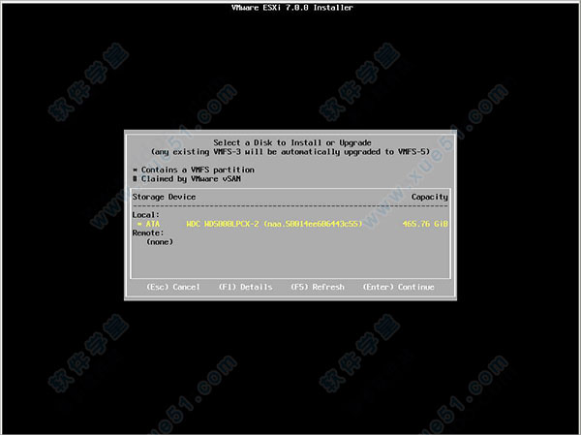Click the VMFS-3 upgrade notice line
The image size is (581, 435).
[x=290, y=152]
